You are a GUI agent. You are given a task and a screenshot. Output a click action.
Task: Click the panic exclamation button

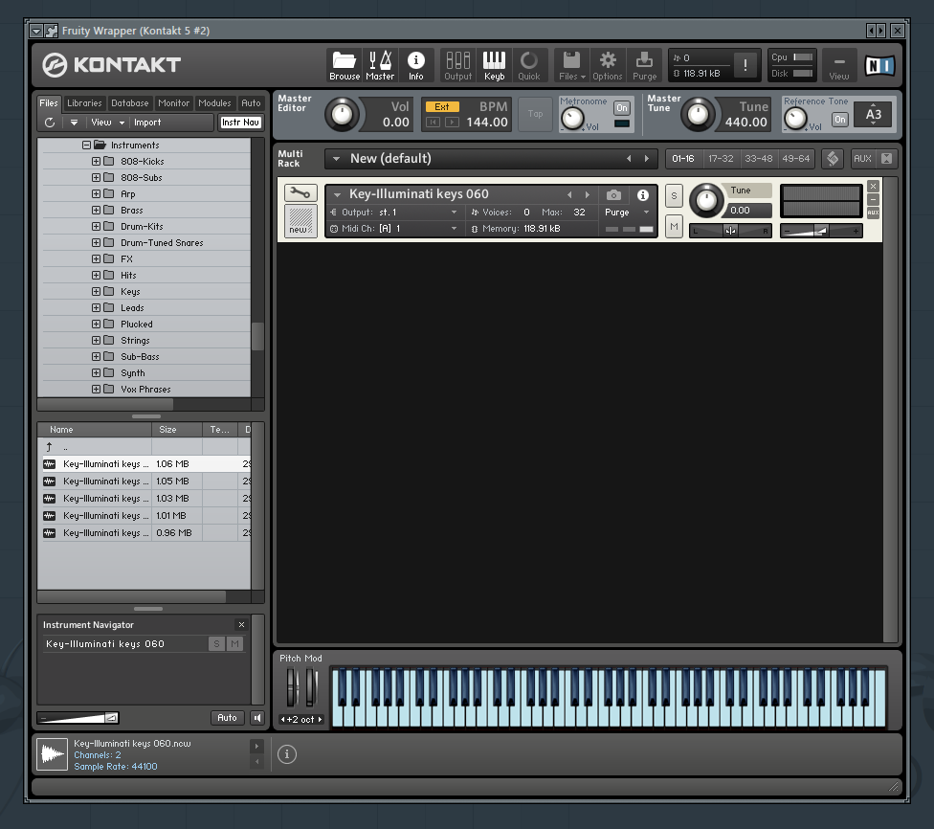[x=745, y=65]
